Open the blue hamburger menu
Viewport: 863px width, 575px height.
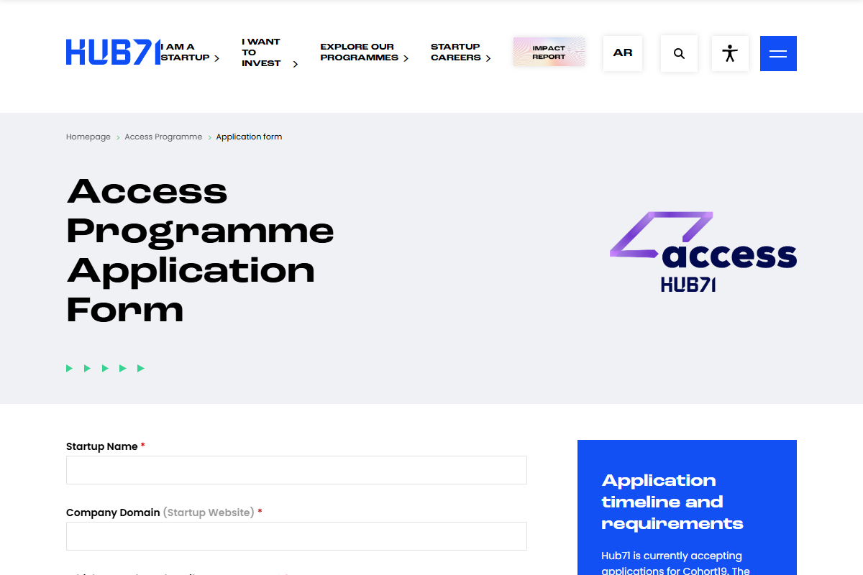click(778, 53)
